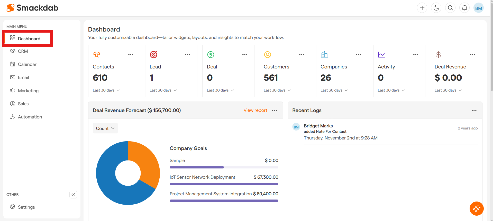The width and height of the screenshot is (493, 221).
Task: Open the Deal Revenue Forecast three-dot menu
Action: [275, 110]
